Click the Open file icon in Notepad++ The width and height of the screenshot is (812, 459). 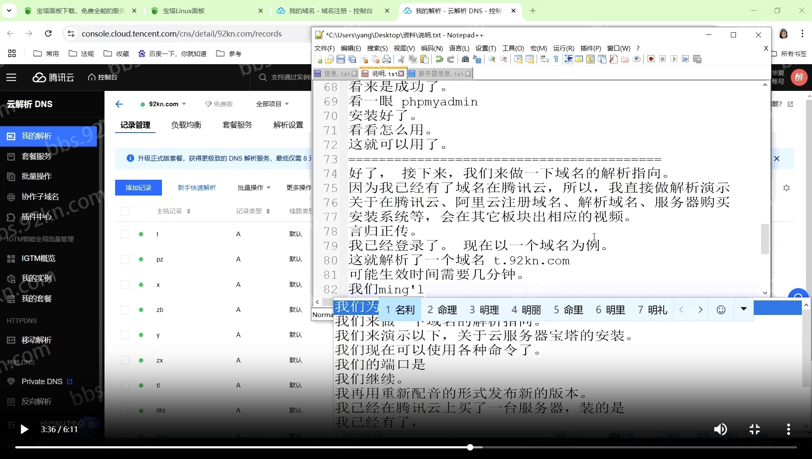coord(329,59)
